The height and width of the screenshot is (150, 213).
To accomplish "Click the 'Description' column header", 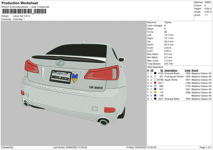I will tap(171, 70).
